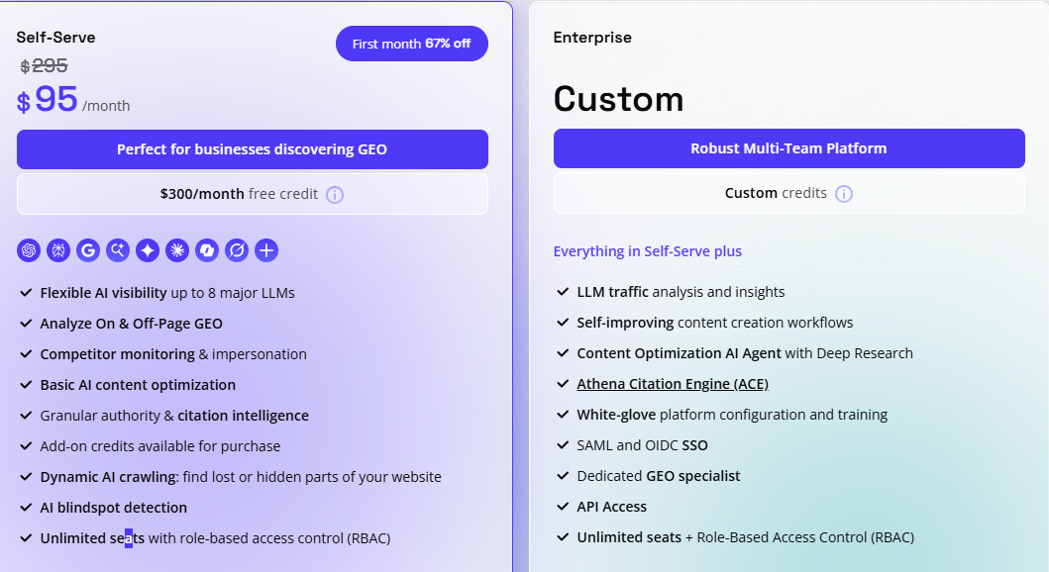Click 'White-glove platform configuration and training' line
1049x572 pixels.
pos(732,415)
